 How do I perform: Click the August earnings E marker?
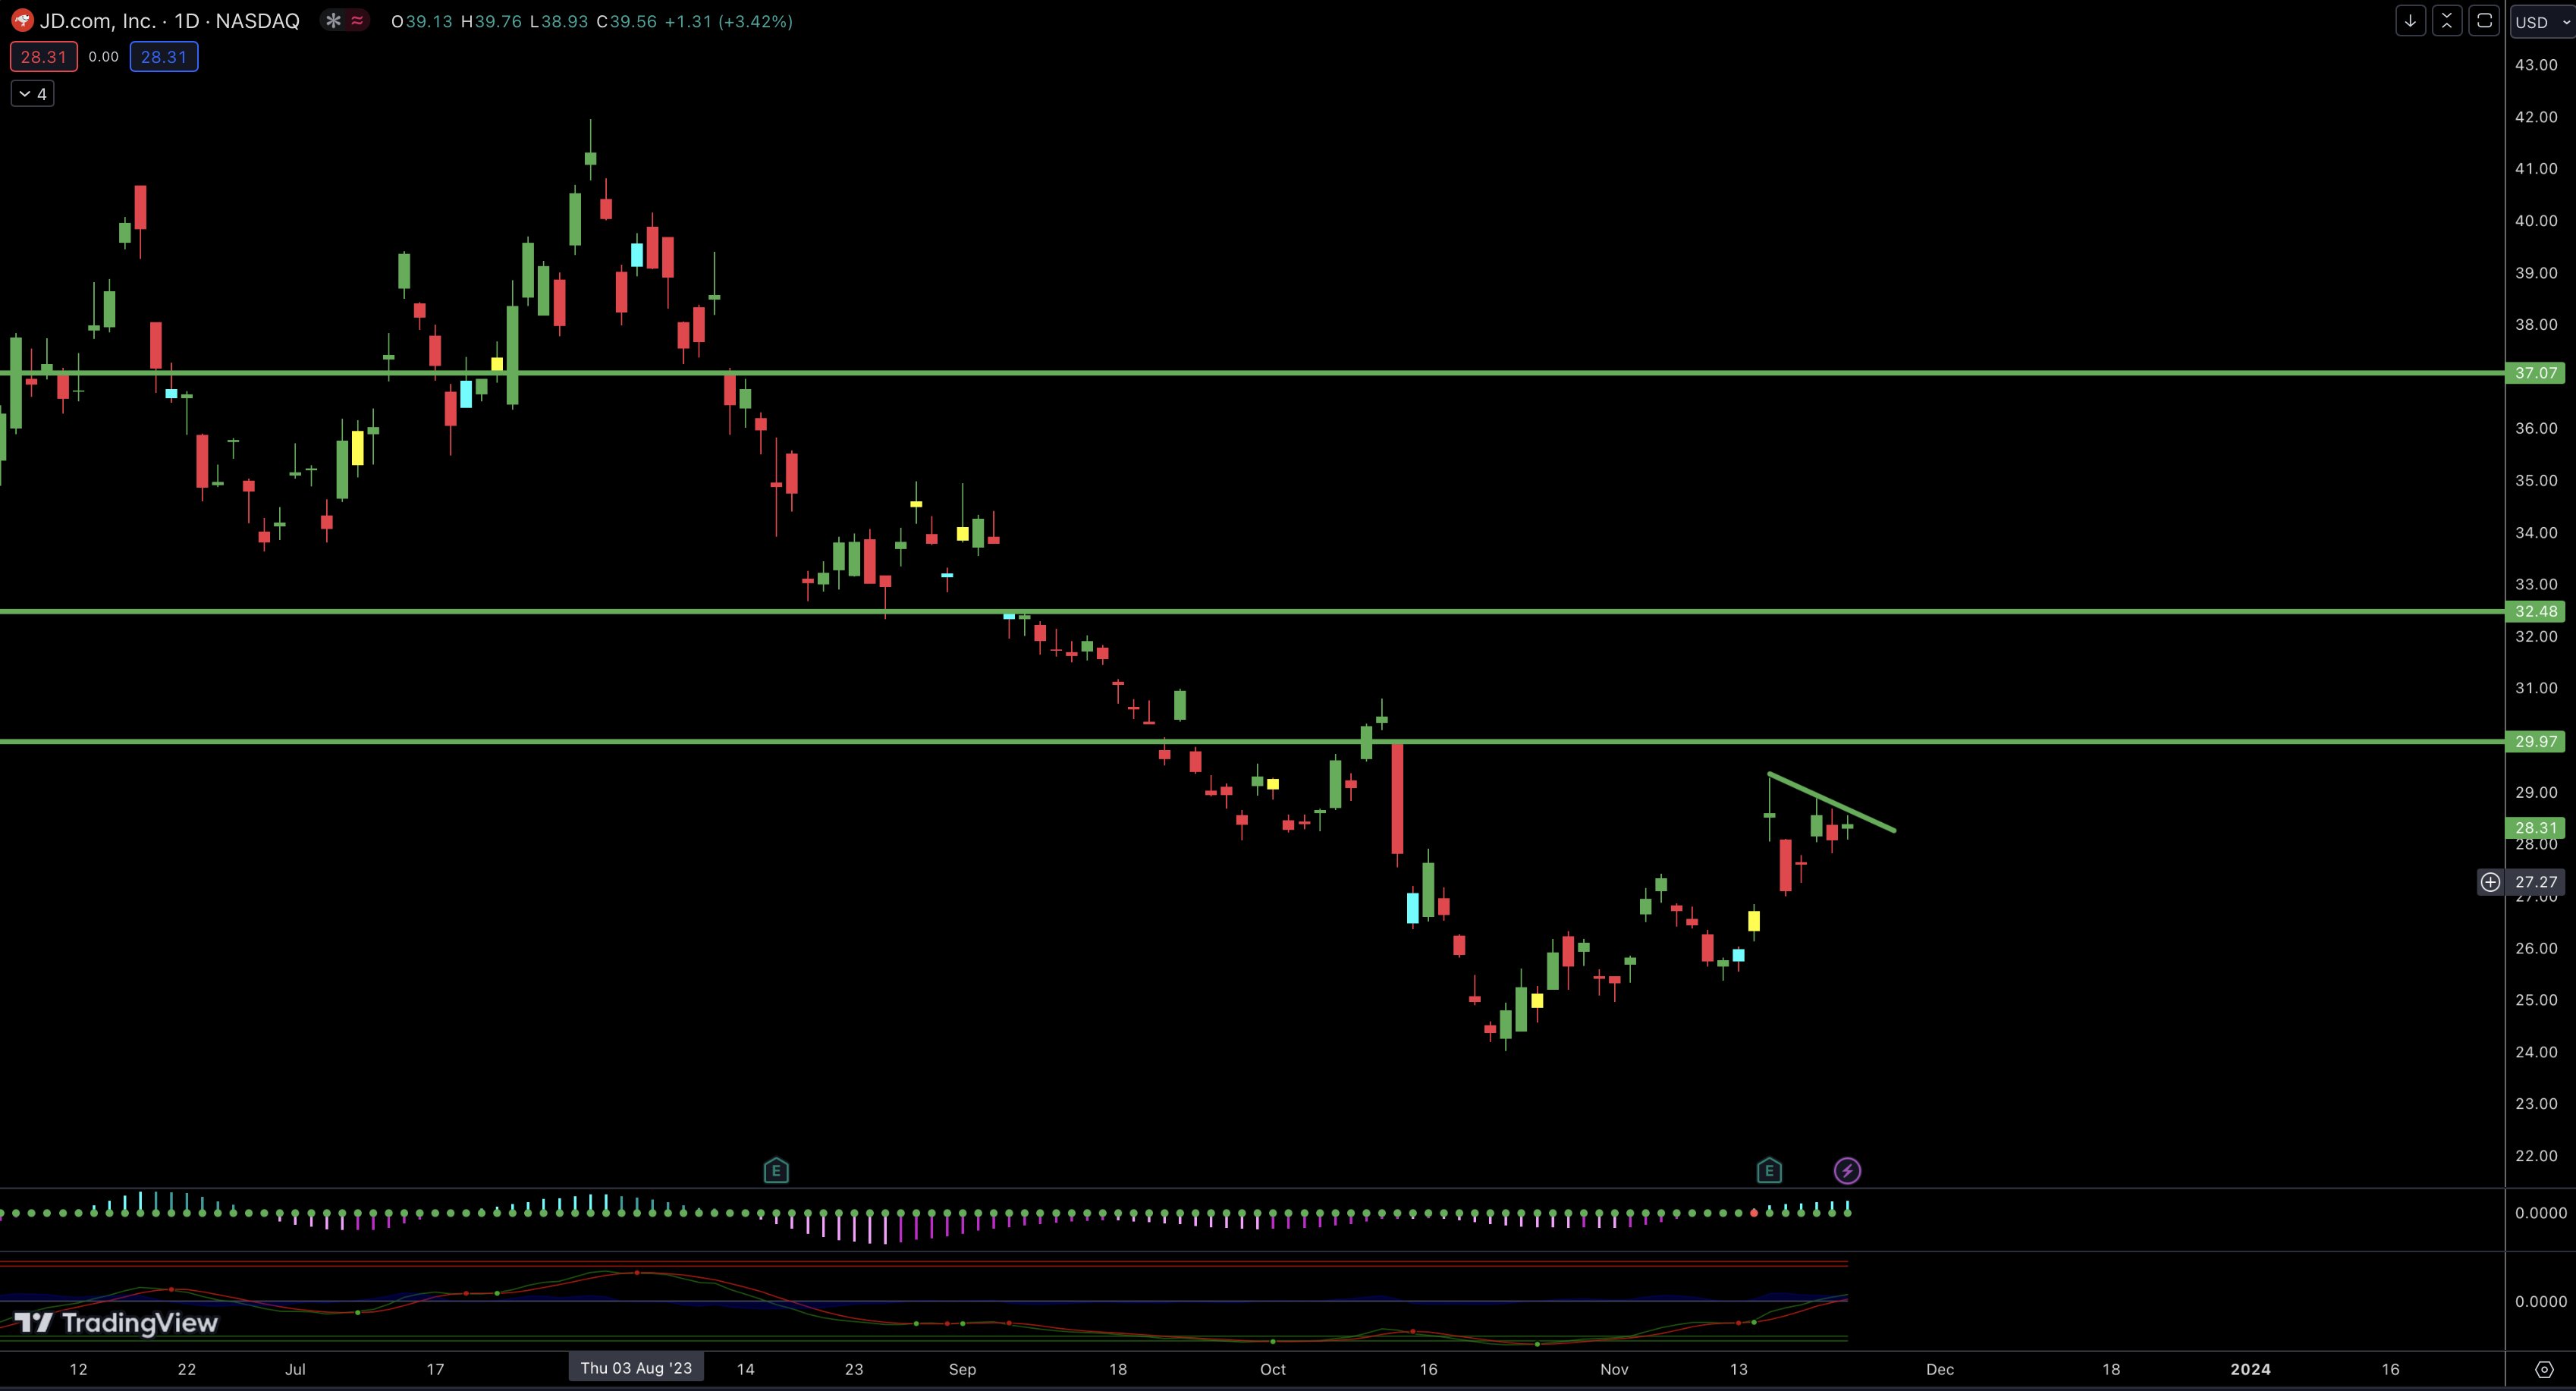coord(776,1170)
